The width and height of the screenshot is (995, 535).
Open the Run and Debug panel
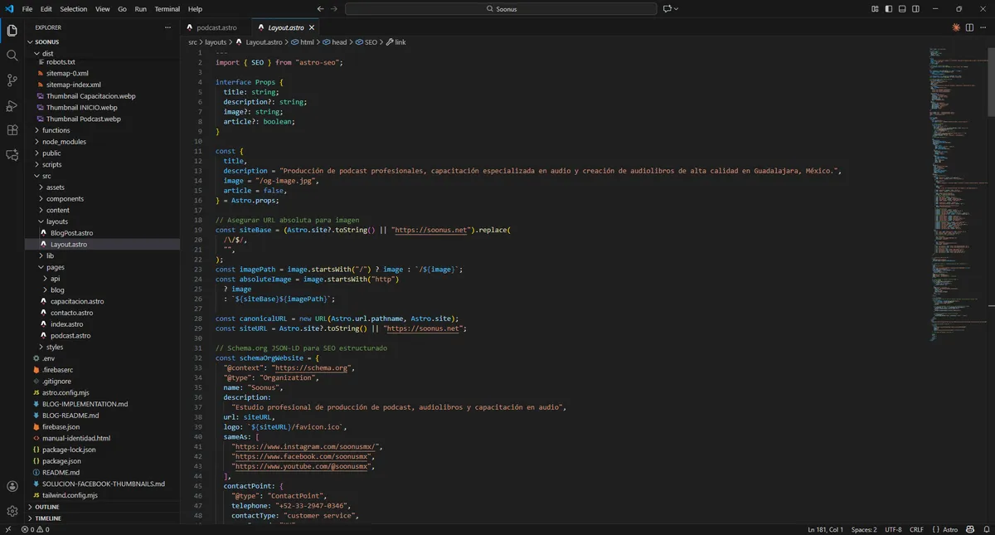pyautogui.click(x=12, y=105)
